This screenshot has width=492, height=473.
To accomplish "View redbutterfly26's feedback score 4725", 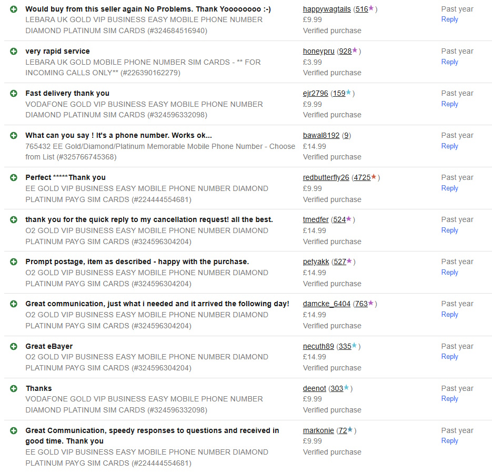I will 362,177.
